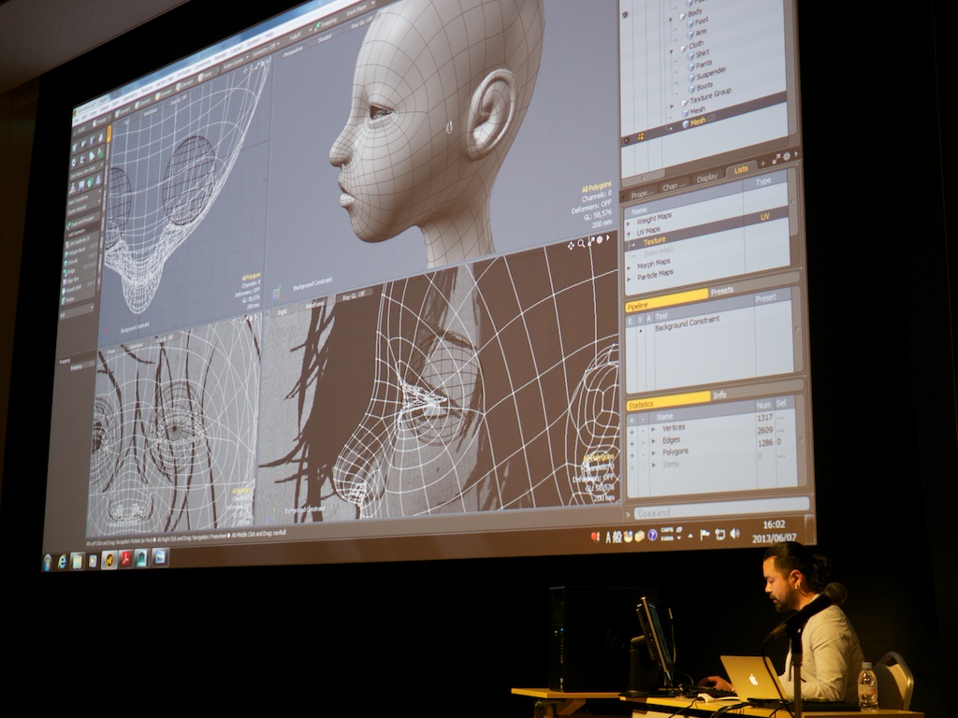Image resolution: width=958 pixels, height=718 pixels.
Task: Click the (new map) entry
Action: point(658,251)
